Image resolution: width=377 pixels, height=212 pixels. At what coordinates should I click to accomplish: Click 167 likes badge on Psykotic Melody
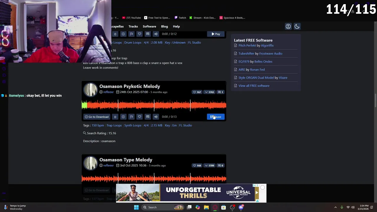point(197,92)
